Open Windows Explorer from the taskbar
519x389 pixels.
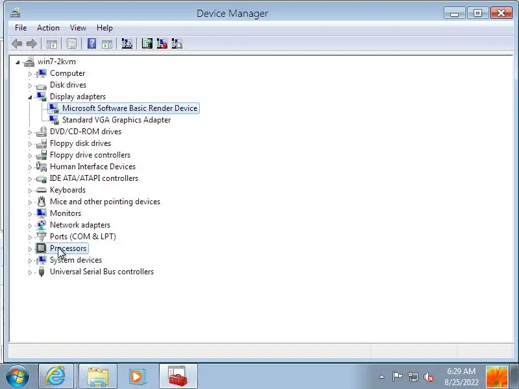click(x=98, y=376)
